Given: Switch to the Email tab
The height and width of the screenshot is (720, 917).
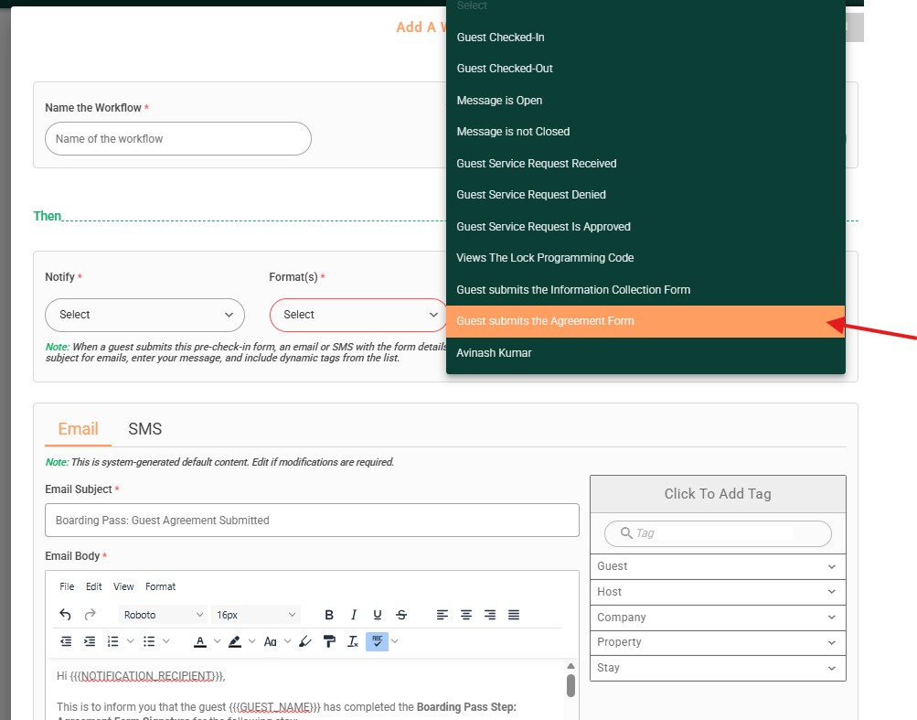Looking at the screenshot, I should 78,429.
